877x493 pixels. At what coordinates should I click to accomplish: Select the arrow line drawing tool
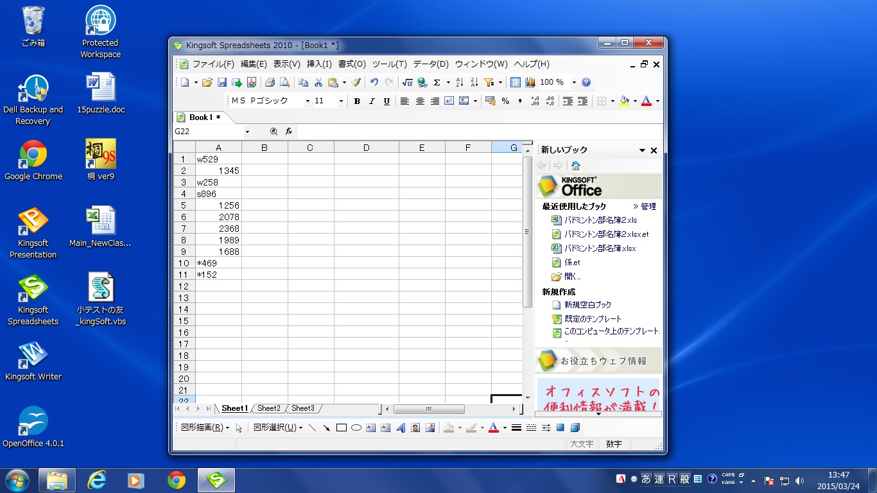327,428
